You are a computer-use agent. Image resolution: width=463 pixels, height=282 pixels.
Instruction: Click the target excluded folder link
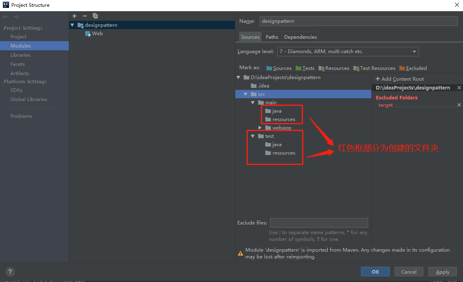point(385,105)
